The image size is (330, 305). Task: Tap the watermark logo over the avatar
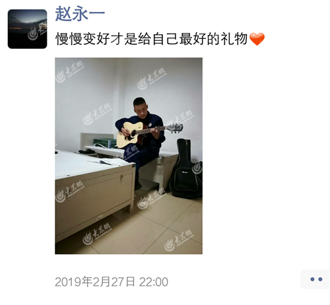click(x=36, y=32)
